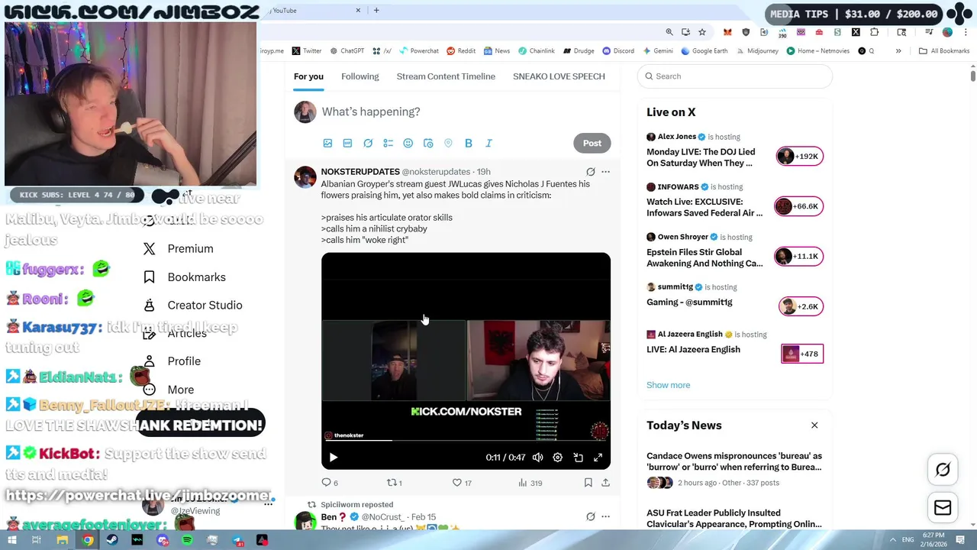The height and width of the screenshot is (550, 977).
Task: Open more options on NOKSTERUPDATES post
Action: pyautogui.click(x=605, y=172)
